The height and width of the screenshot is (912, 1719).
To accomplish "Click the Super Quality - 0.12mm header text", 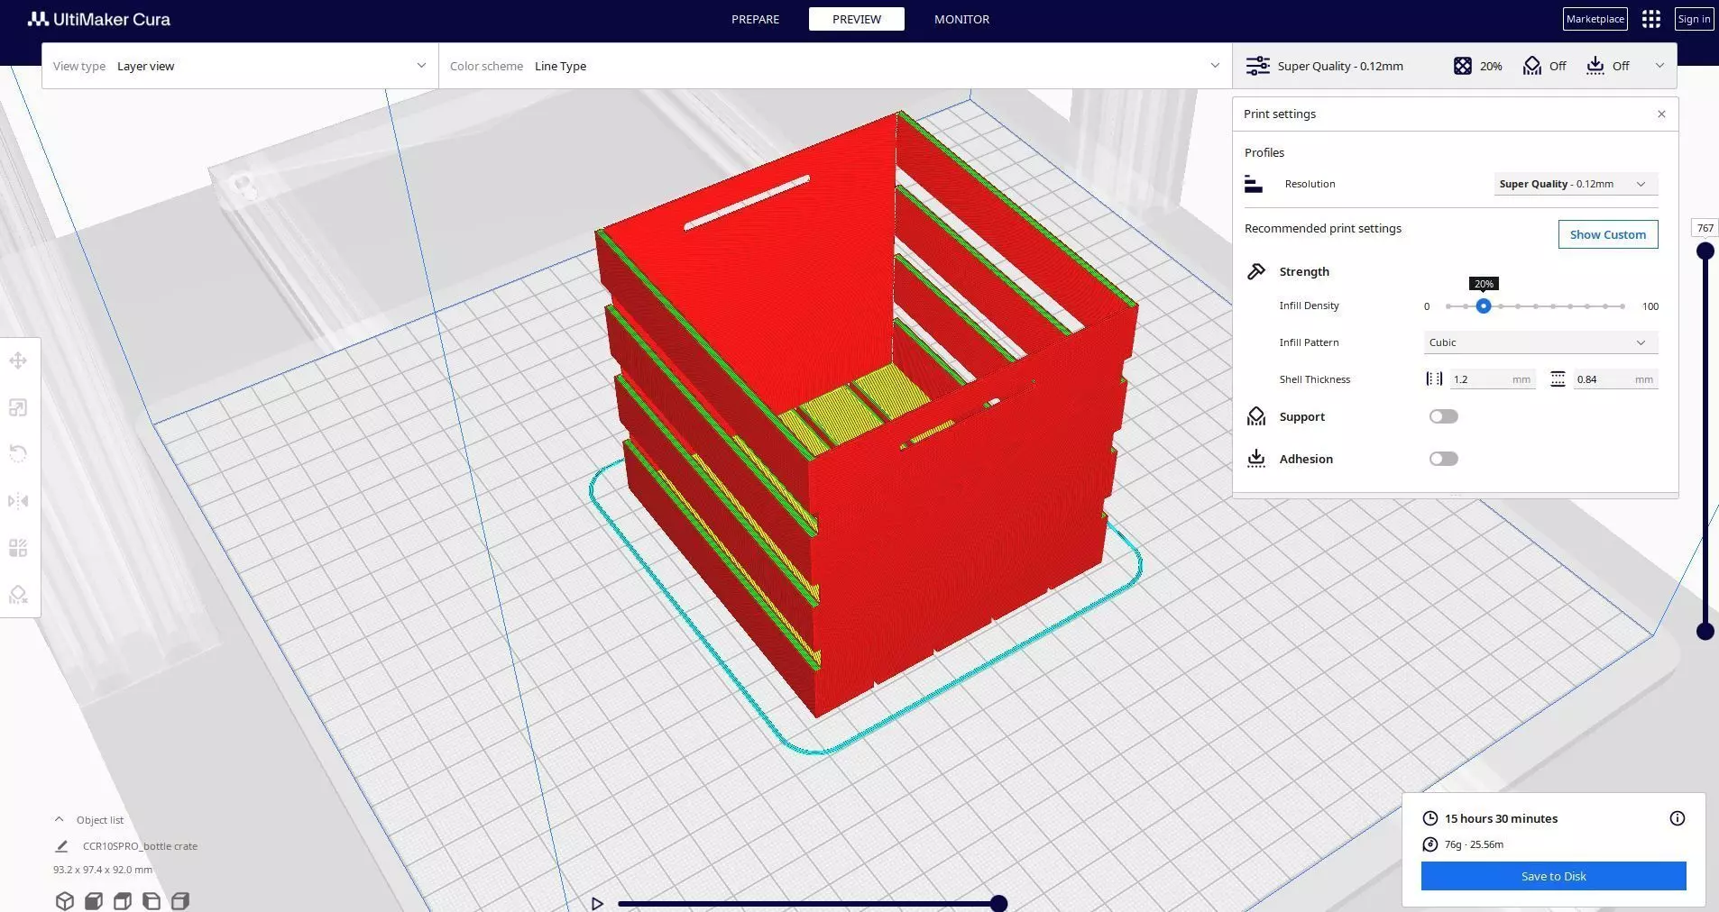I will [x=1340, y=66].
